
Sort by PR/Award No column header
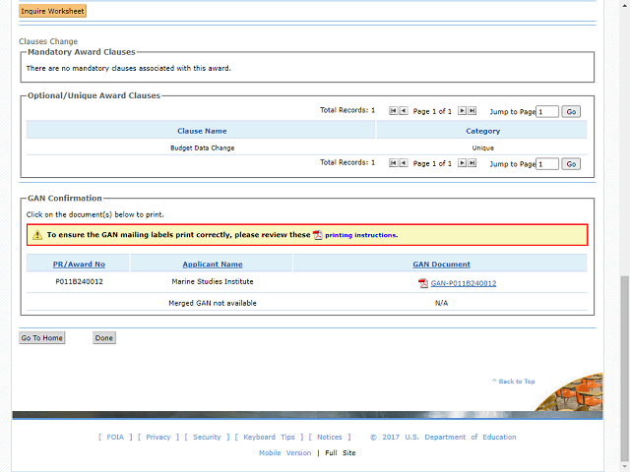tap(79, 264)
